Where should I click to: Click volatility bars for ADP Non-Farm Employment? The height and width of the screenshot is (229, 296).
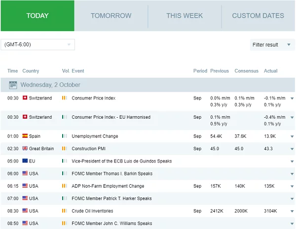(x=64, y=186)
